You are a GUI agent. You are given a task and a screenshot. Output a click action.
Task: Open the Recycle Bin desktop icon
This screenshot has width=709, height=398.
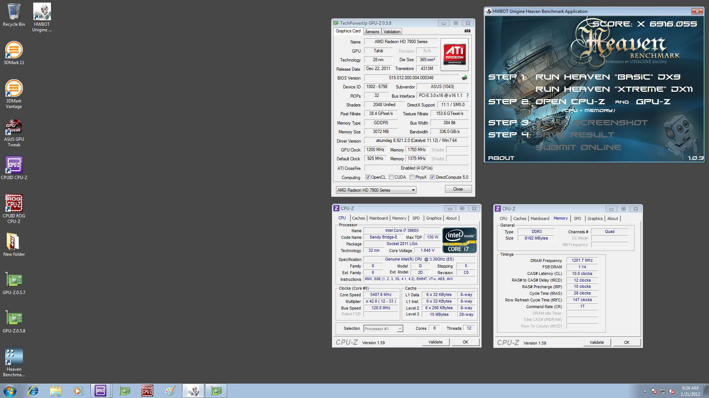pyautogui.click(x=14, y=15)
